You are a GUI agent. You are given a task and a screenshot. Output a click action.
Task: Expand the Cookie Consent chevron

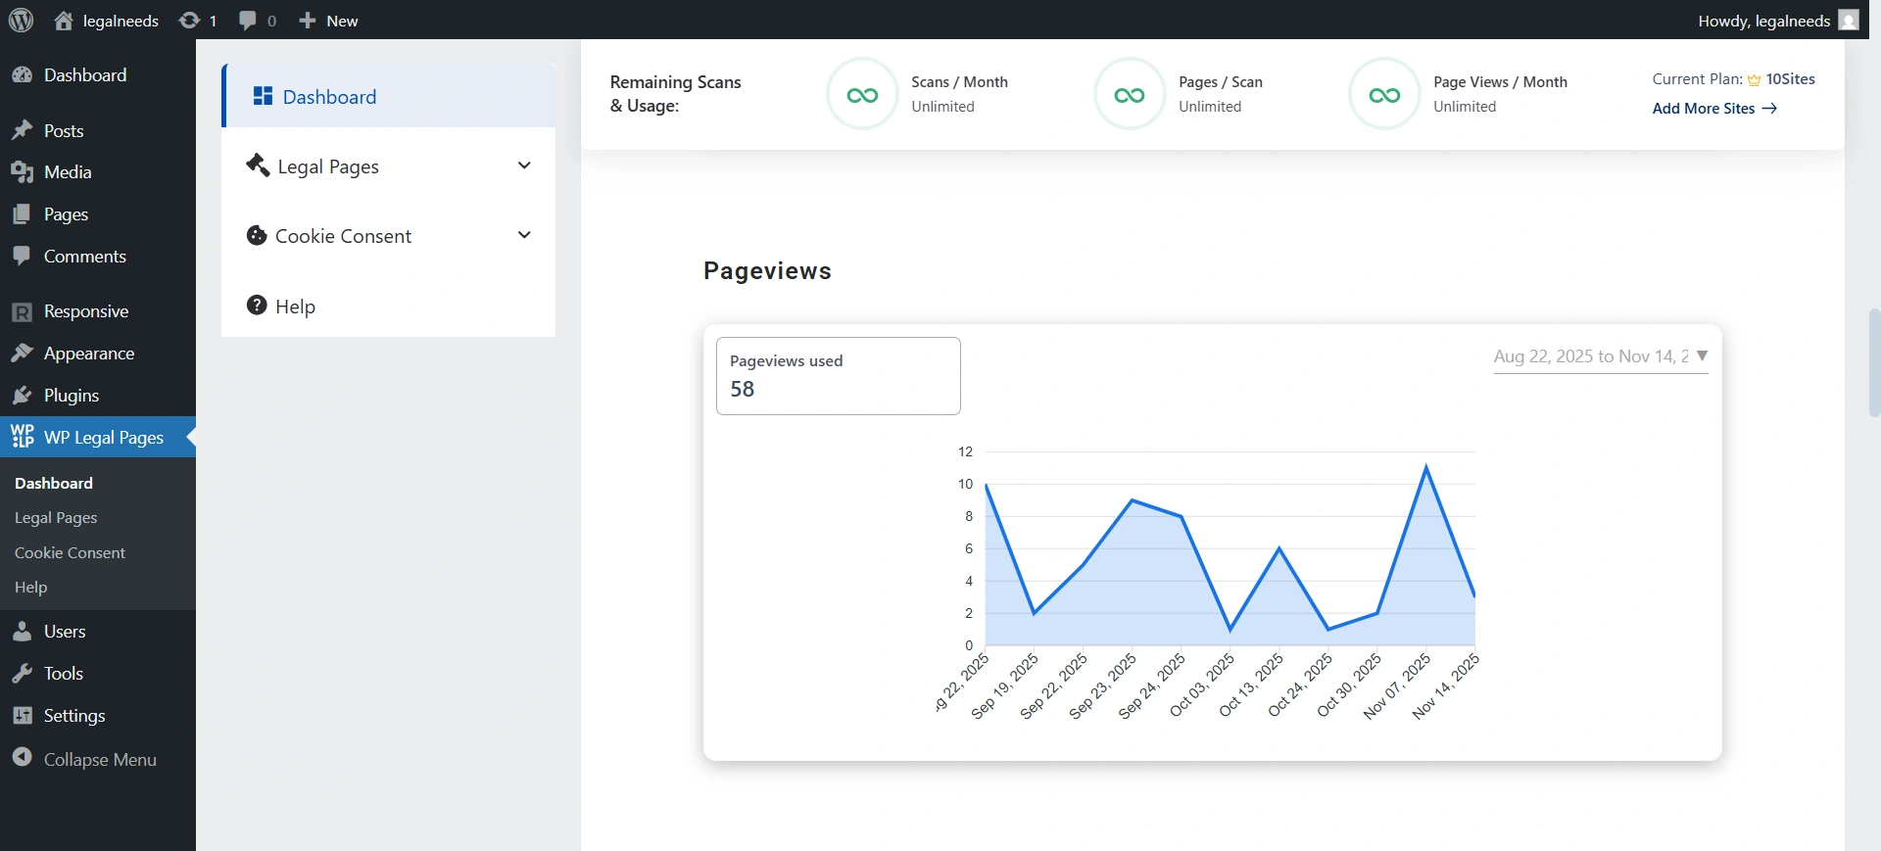[x=524, y=235]
